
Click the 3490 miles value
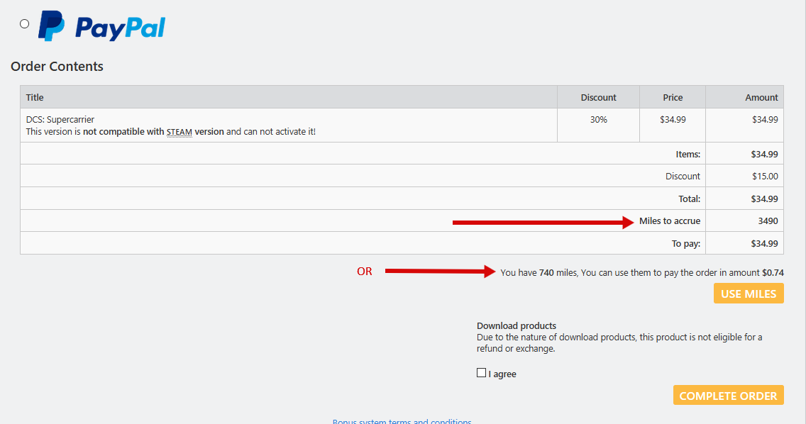[x=768, y=221]
